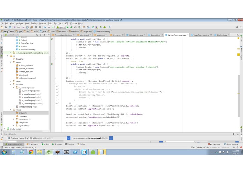
Task: Click the Sync Gradle files icon
Action: pyautogui.click(x=93, y=27)
